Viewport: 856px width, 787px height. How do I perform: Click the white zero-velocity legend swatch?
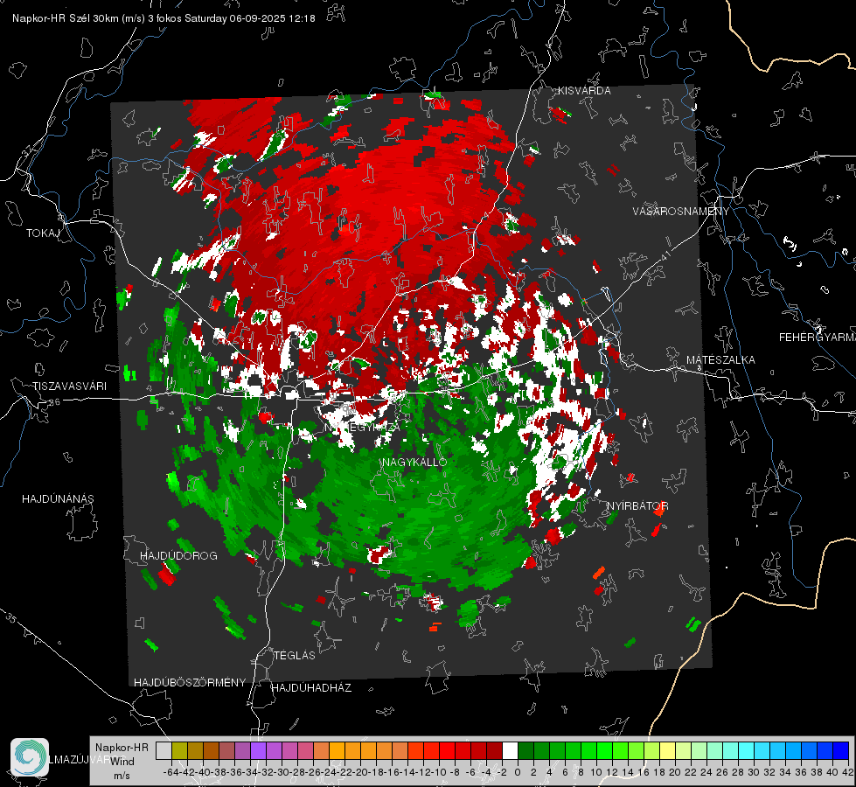[511, 751]
